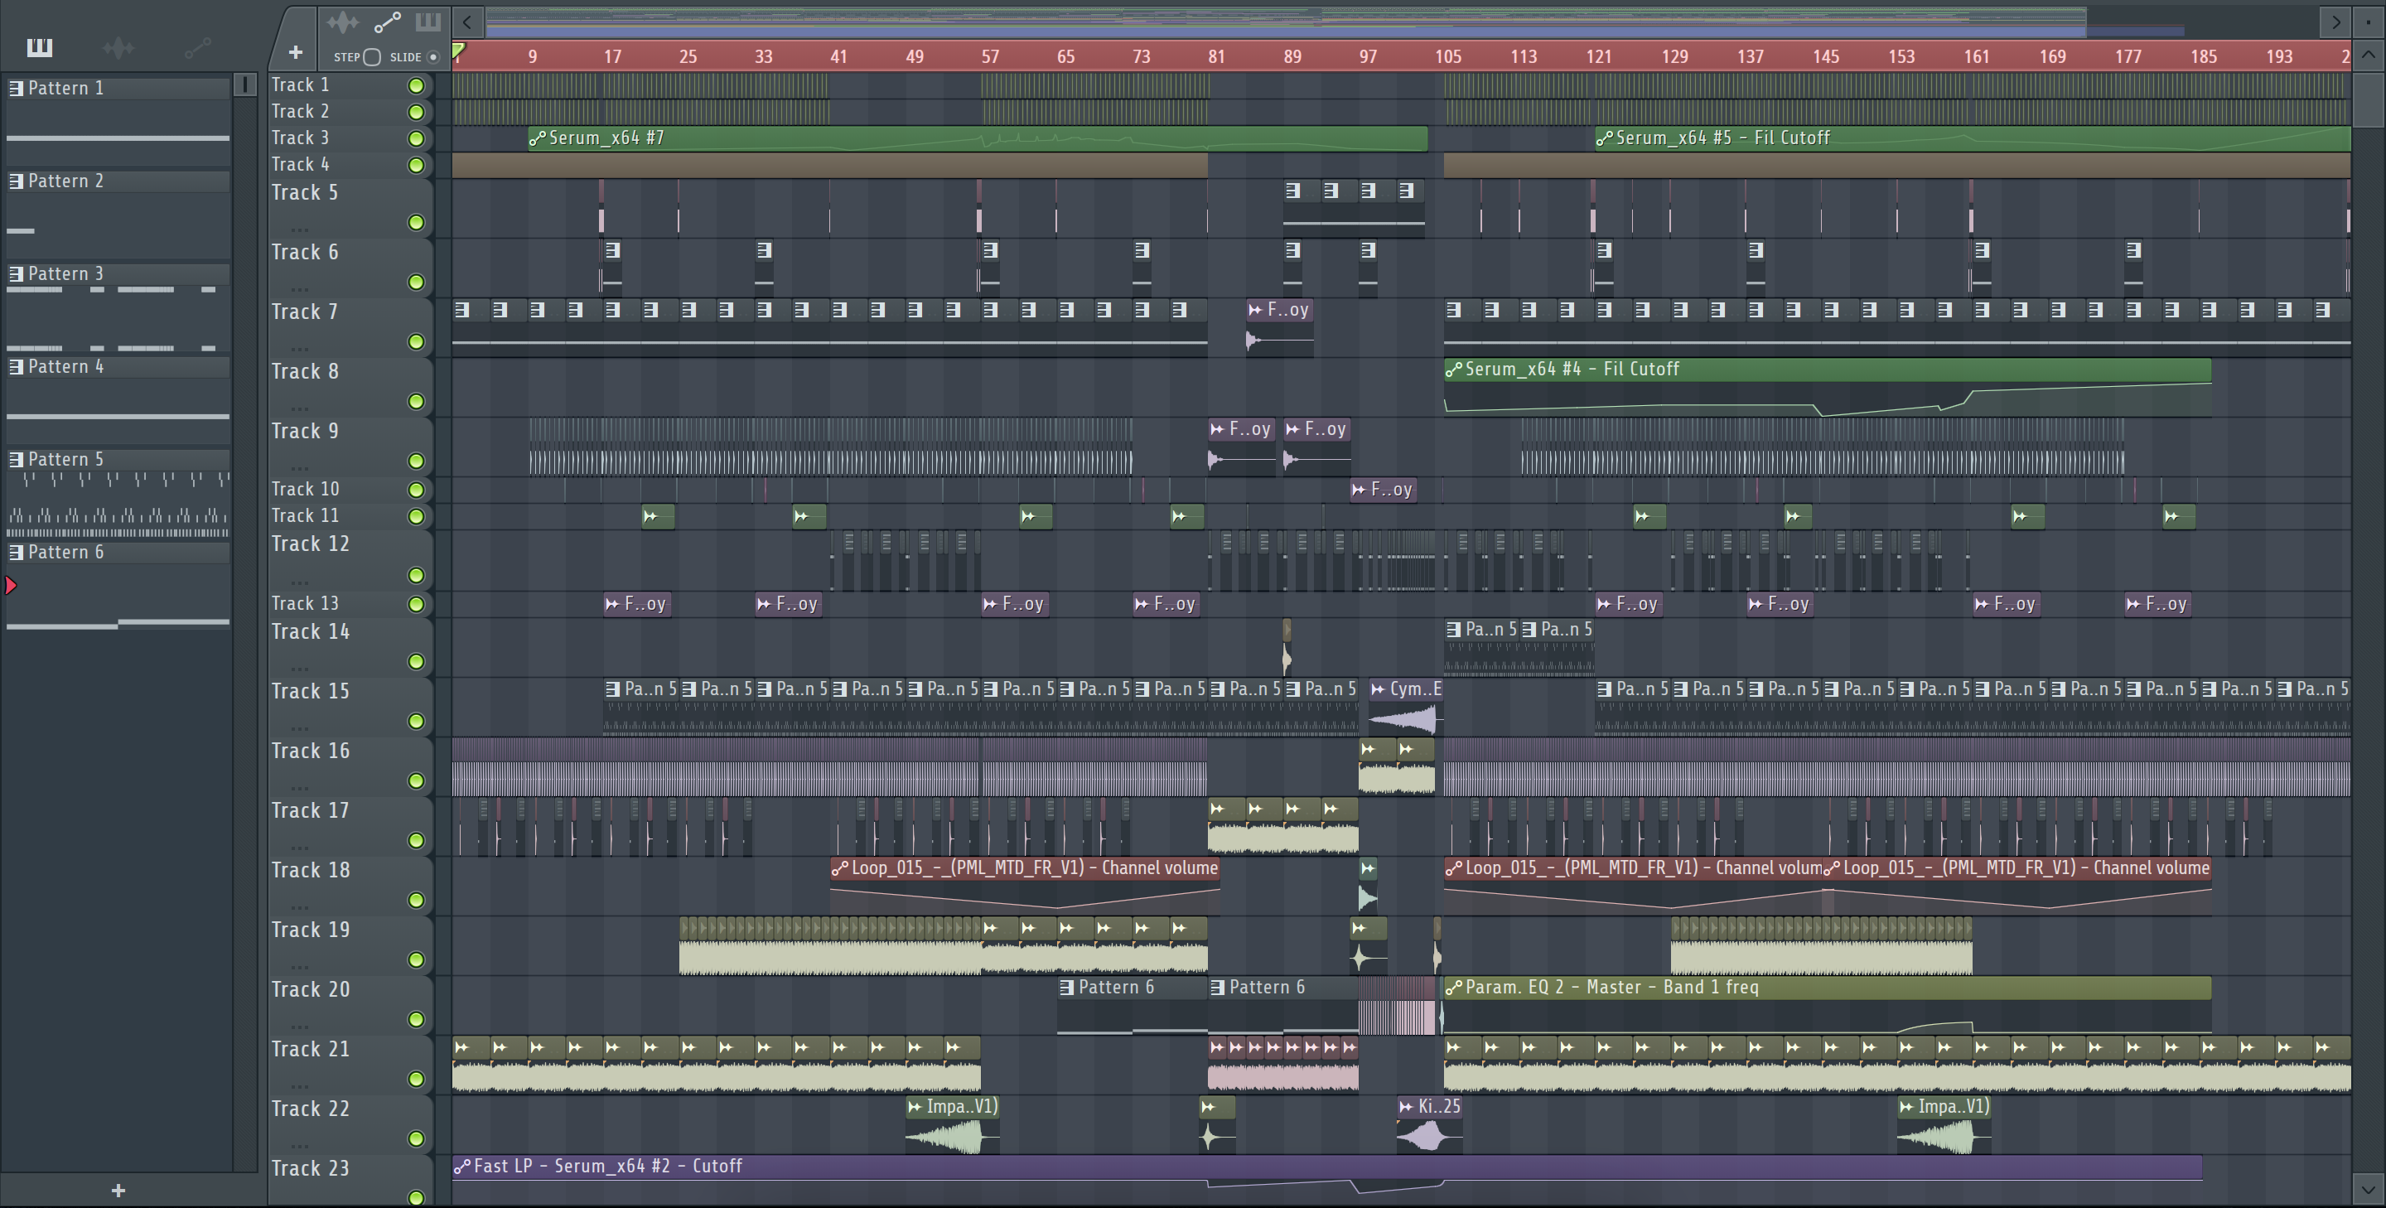Viewport: 2386px width, 1208px height.
Task: Select the Track 7 header
Action: click(351, 326)
